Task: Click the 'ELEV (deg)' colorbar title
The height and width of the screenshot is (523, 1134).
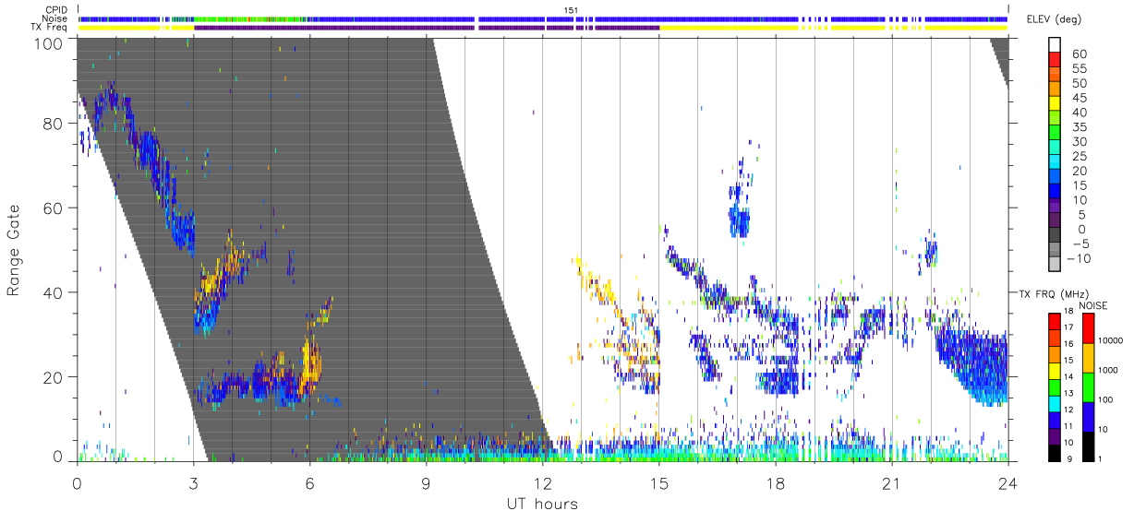Action: (1054, 18)
